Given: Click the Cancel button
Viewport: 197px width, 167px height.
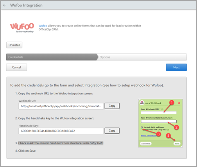Looking at the screenshot, I should coord(16,67).
